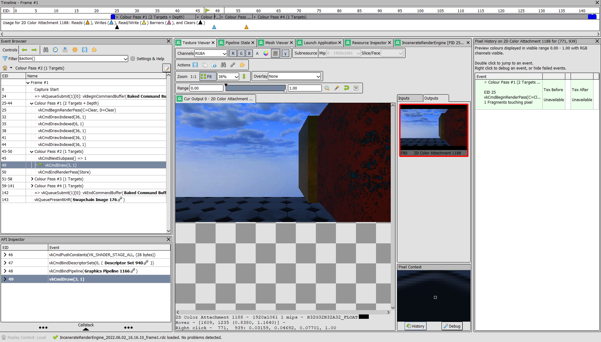Click the select columns icon in Event Browser
This screenshot has width=601, height=342.
coord(65,50)
